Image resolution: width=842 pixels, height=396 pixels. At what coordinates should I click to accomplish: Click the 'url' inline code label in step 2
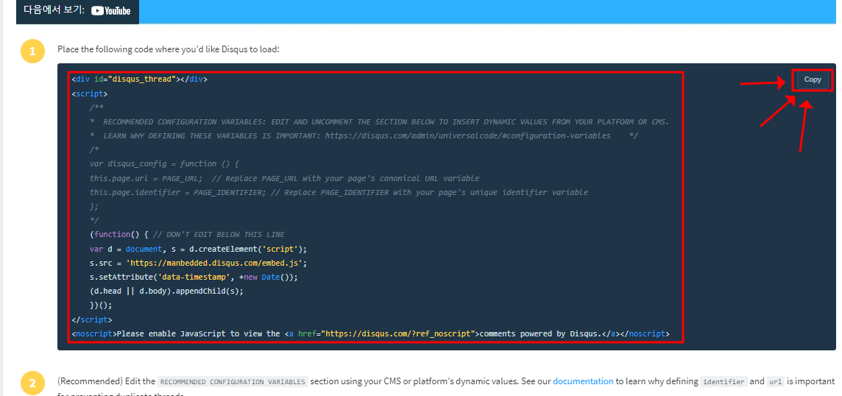point(776,382)
